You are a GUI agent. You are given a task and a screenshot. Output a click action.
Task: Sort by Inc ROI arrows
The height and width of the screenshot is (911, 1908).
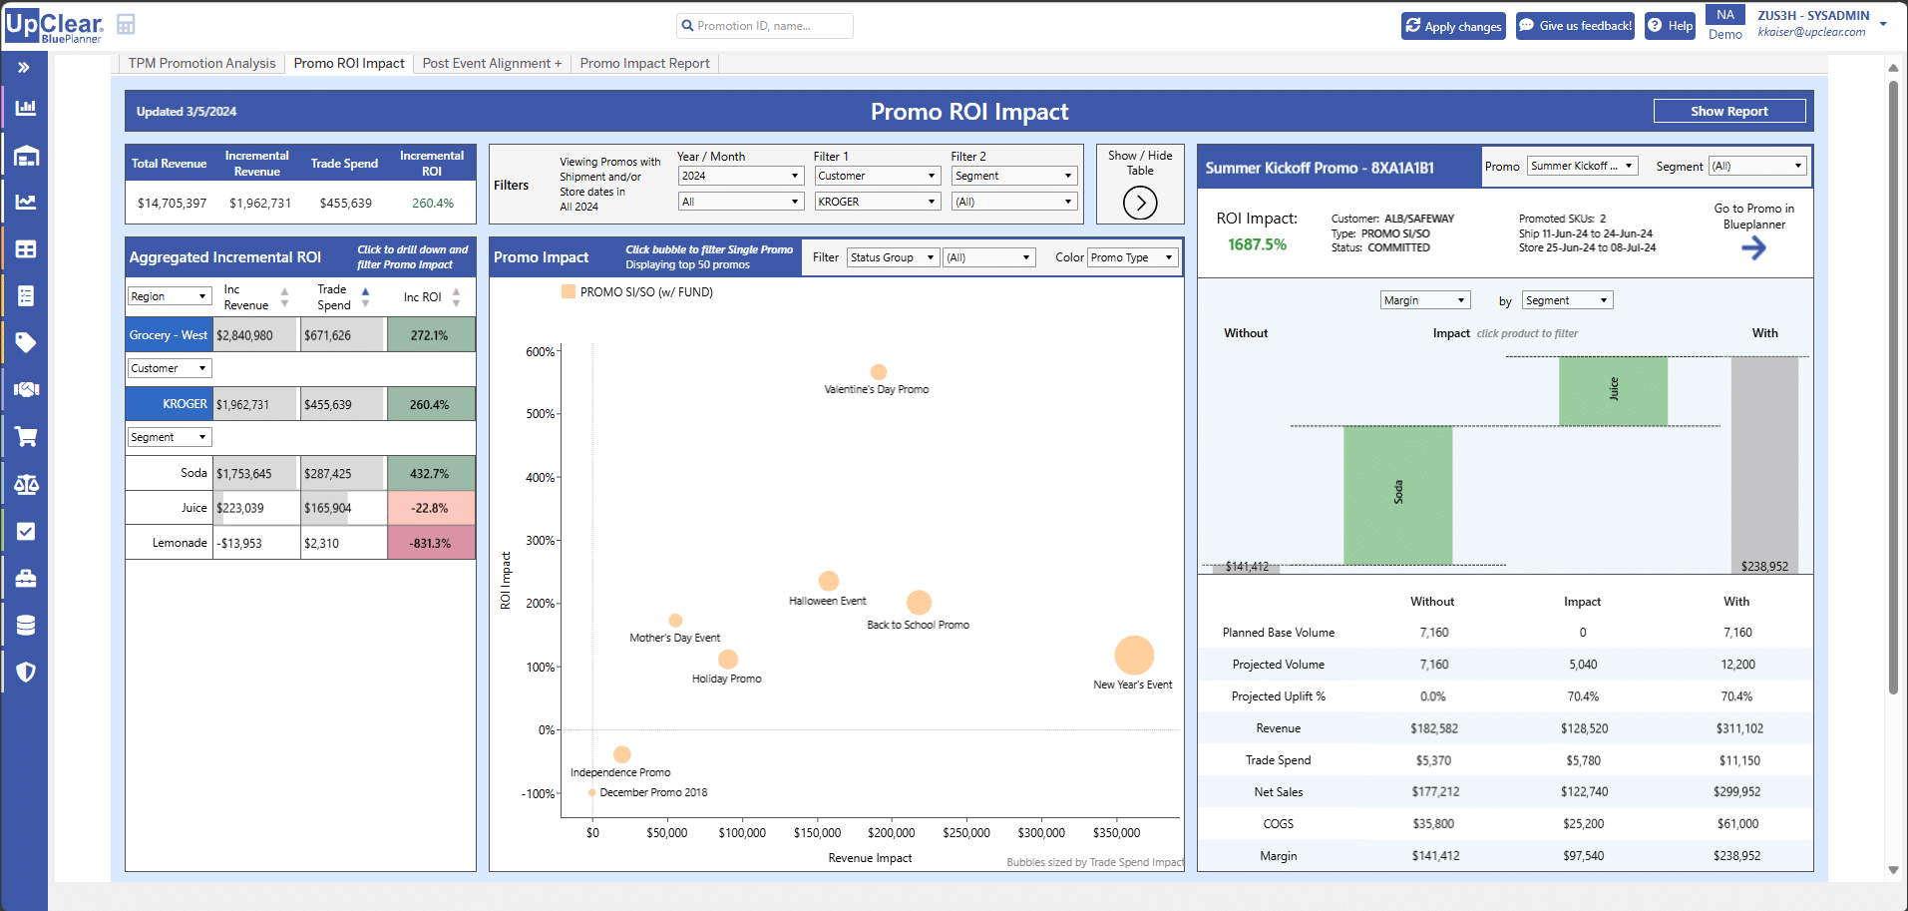pos(456,297)
